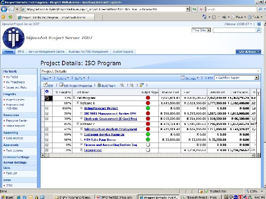The height and width of the screenshot is (199, 266).
Task: Click the Edit toolbar button
Action: point(48,85)
